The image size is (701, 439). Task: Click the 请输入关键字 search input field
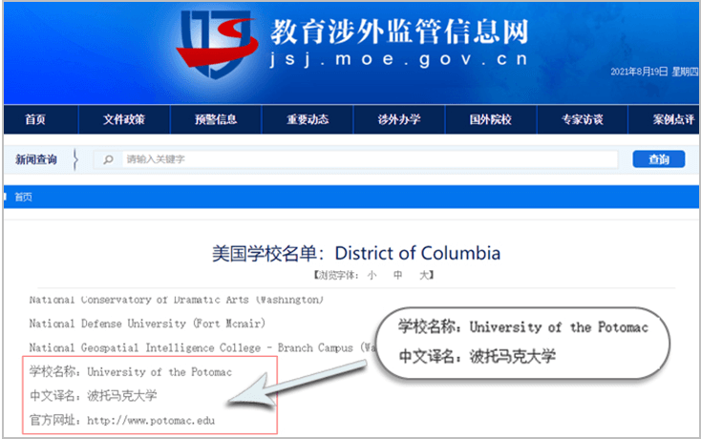coord(363,159)
